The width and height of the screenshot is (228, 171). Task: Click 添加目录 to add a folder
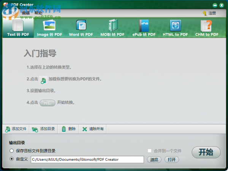pos(43,129)
